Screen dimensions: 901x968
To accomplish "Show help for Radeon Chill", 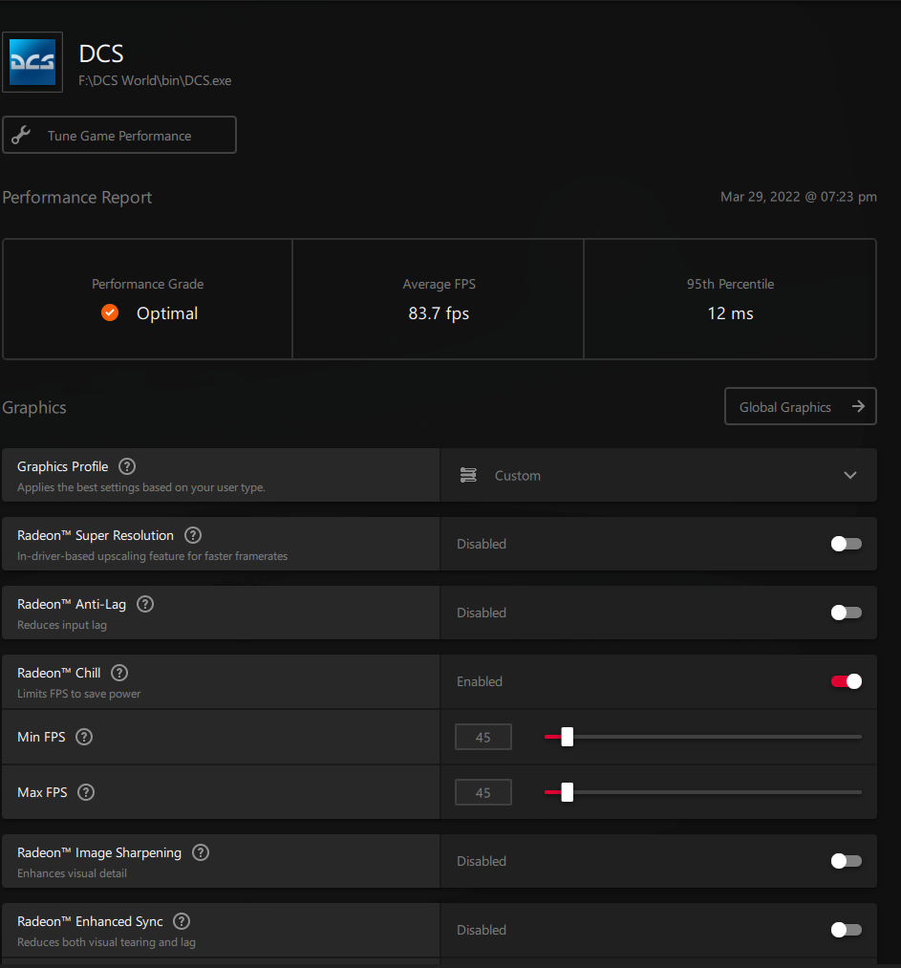I will [x=119, y=673].
